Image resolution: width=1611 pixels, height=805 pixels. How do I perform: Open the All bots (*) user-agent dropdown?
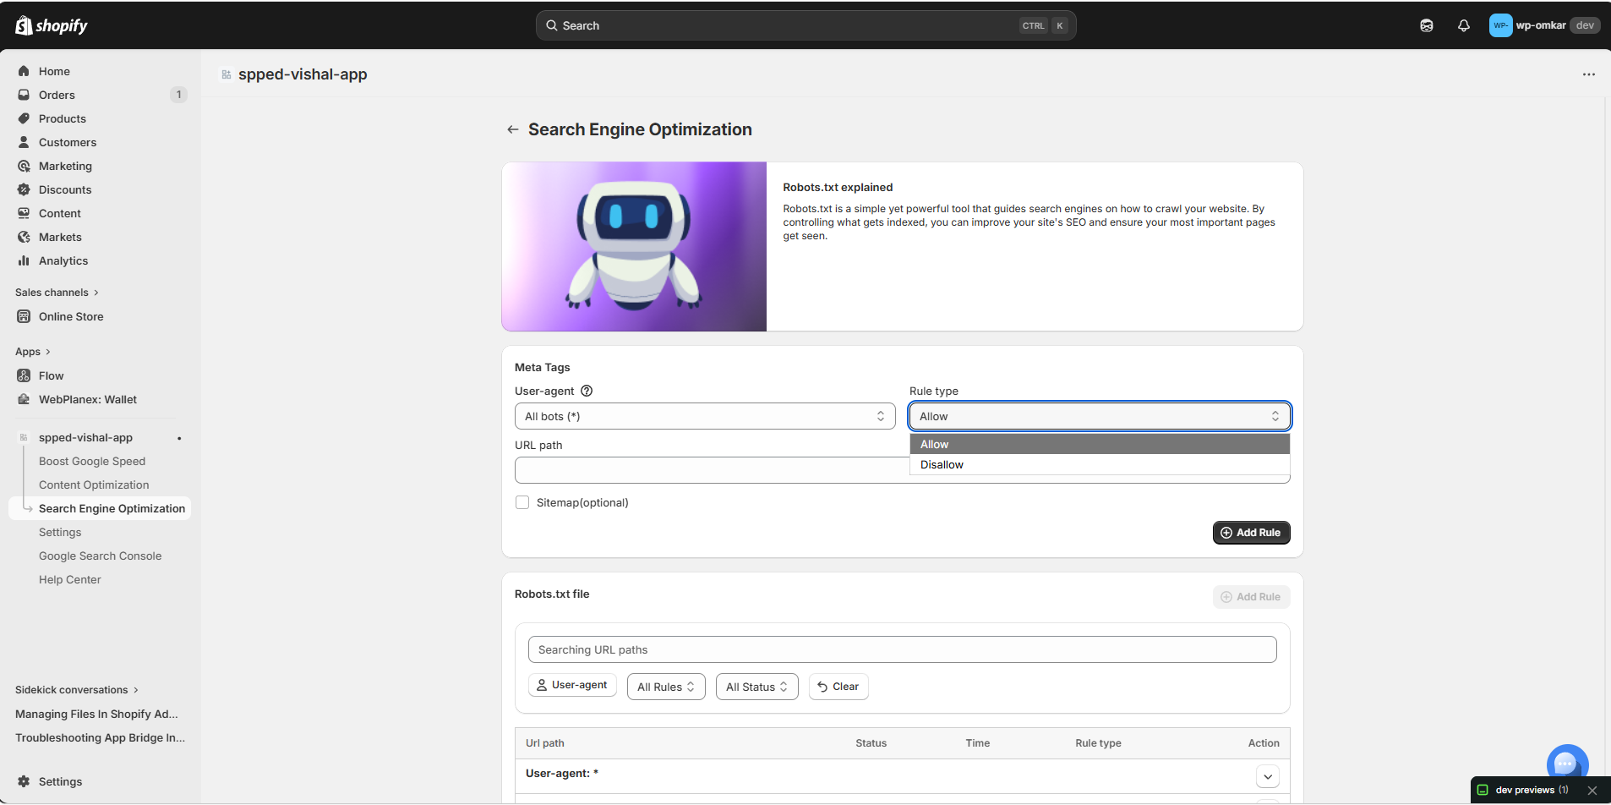[x=704, y=416]
